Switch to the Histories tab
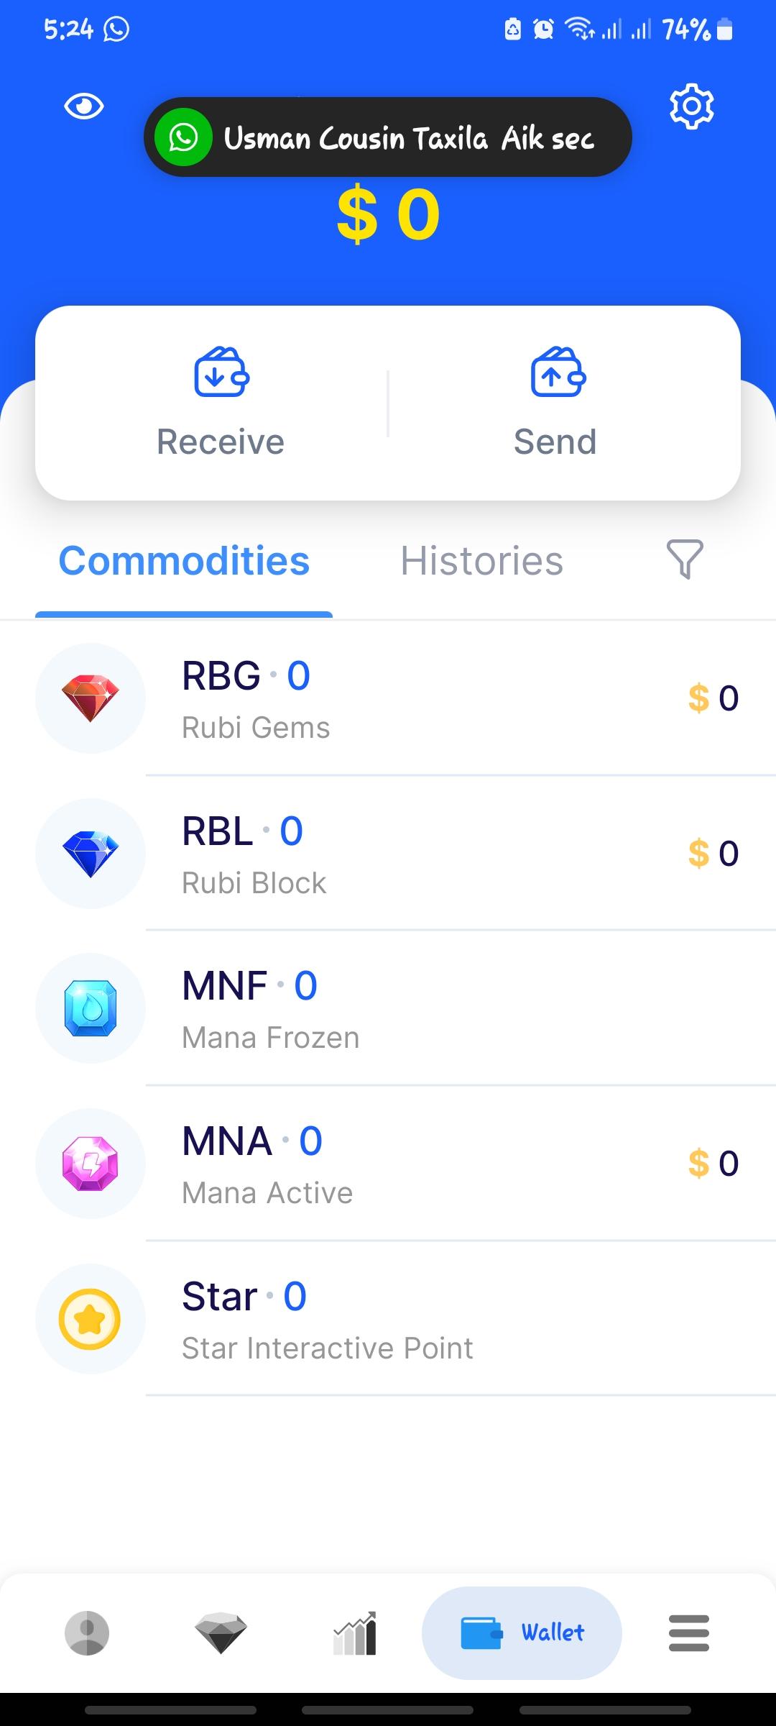This screenshot has width=776, height=1726. pyautogui.click(x=481, y=561)
